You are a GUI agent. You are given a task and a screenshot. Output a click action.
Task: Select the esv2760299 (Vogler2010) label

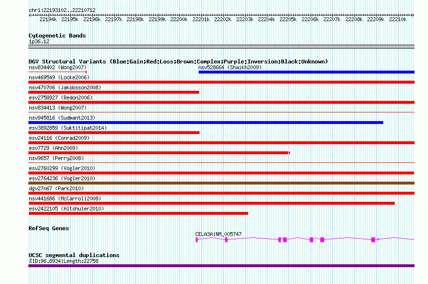coord(62,168)
